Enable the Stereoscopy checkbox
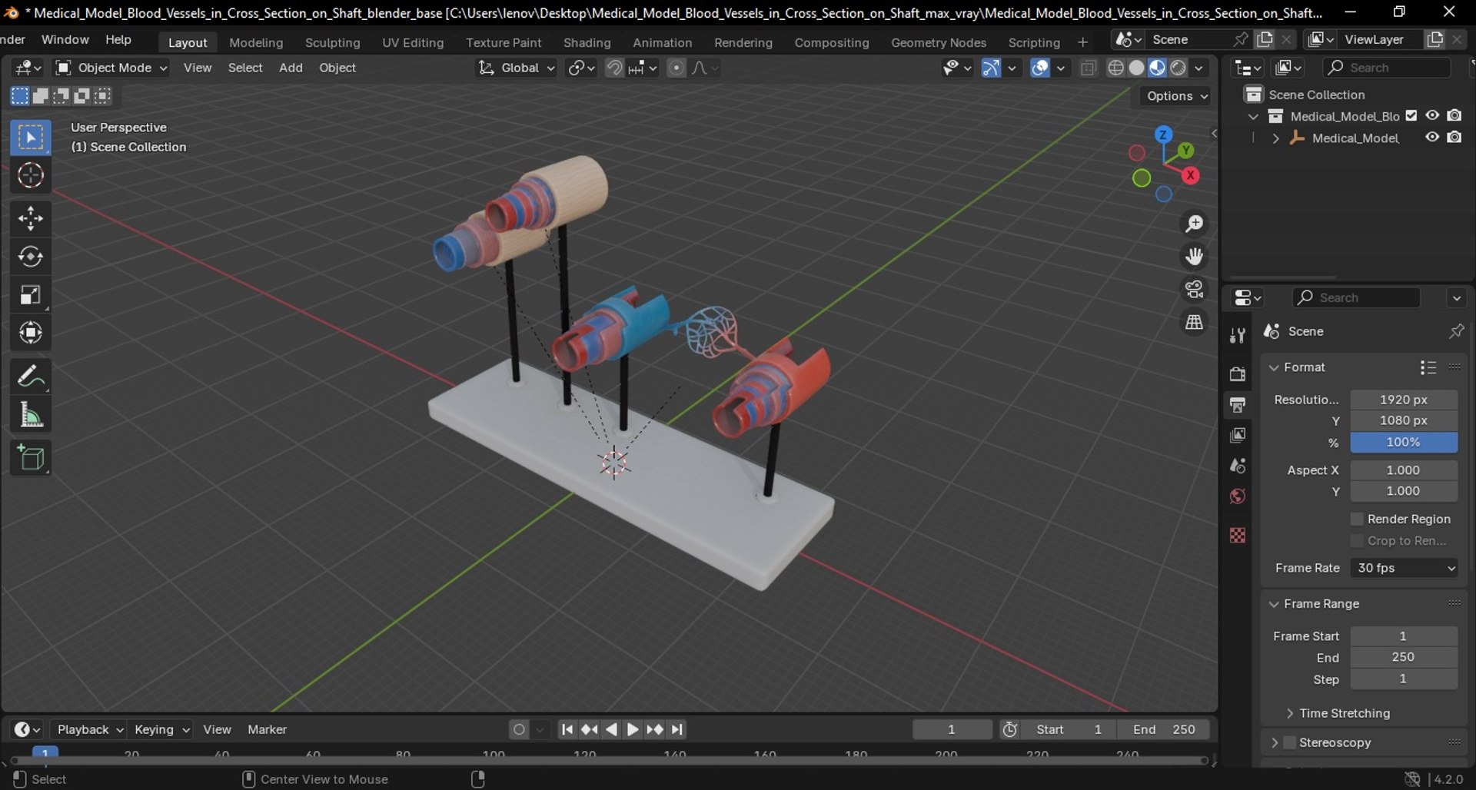Viewport: 1476px width, 790px height. click(x=1290, y=743)
